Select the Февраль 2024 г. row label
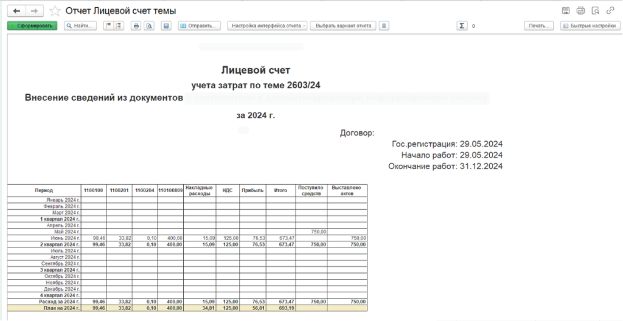The width and height of the screenshot is (623, 321). pos(44,206)
